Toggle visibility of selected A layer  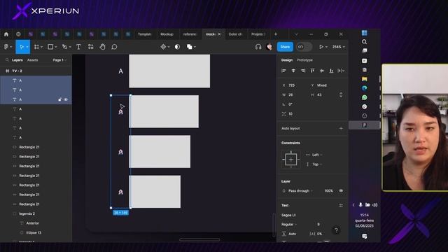coord(66,99)
